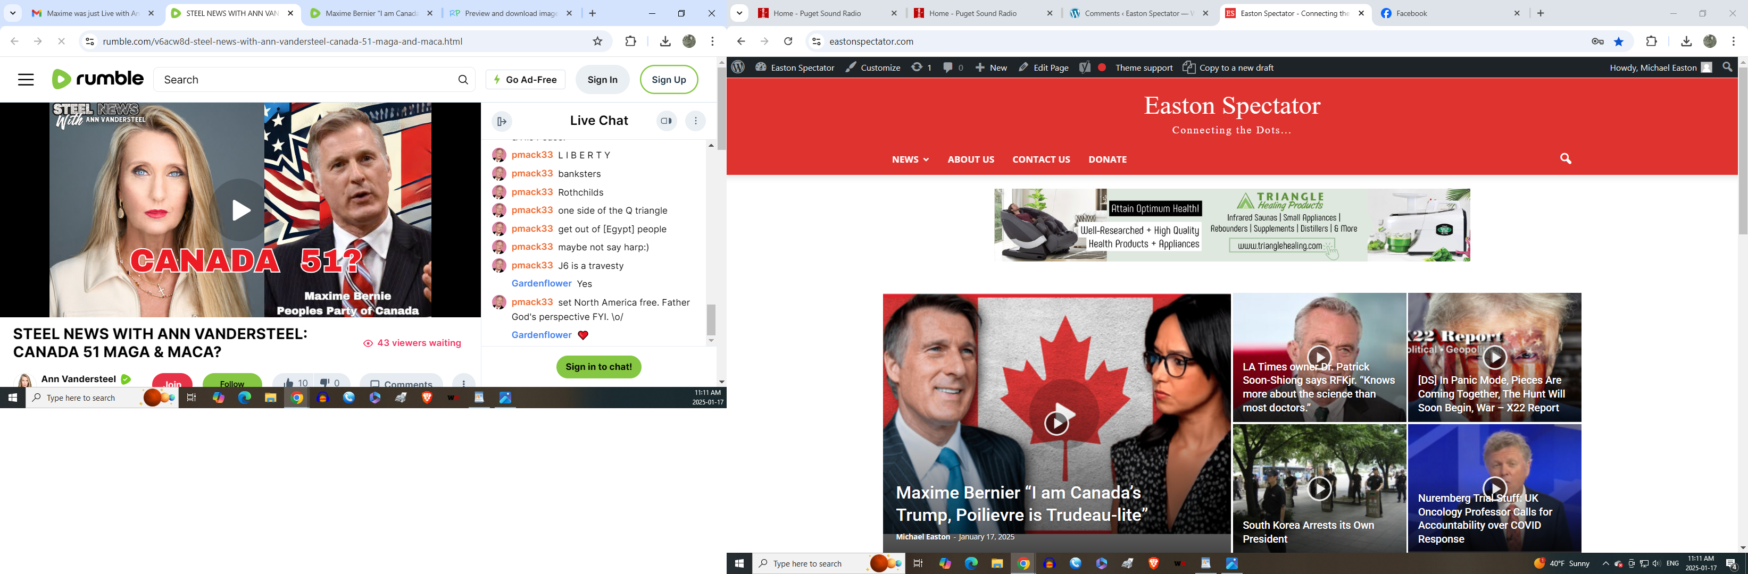Open the Rumble hamburger menu
Viewport: 1748px width, 574px height.
tap(26, 79)
